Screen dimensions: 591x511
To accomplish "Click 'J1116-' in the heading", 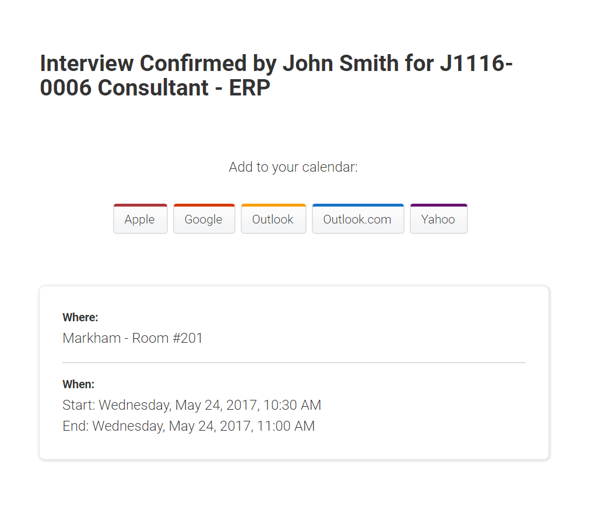I will click(476, 63).
